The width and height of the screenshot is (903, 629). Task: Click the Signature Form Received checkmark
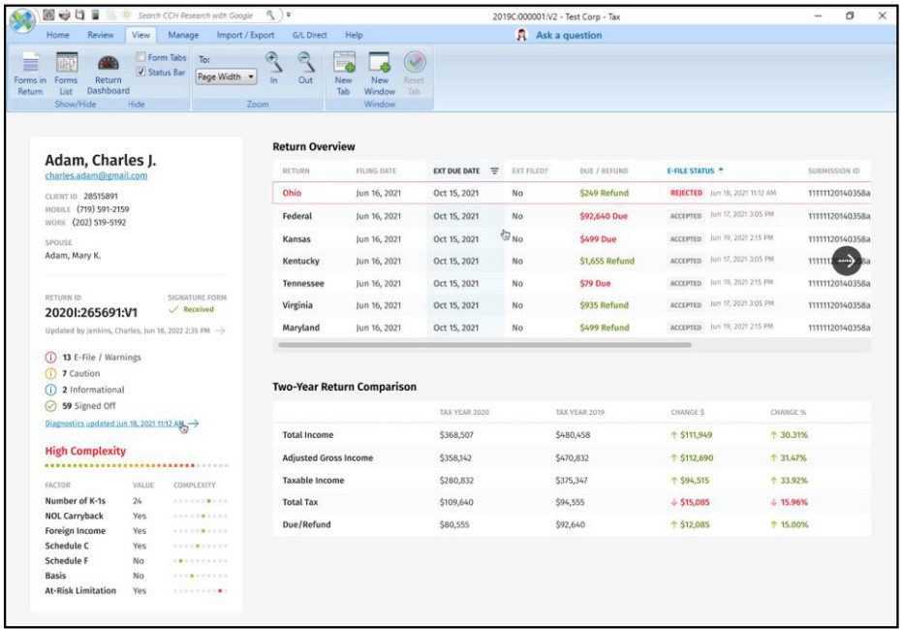pos(173,309)
